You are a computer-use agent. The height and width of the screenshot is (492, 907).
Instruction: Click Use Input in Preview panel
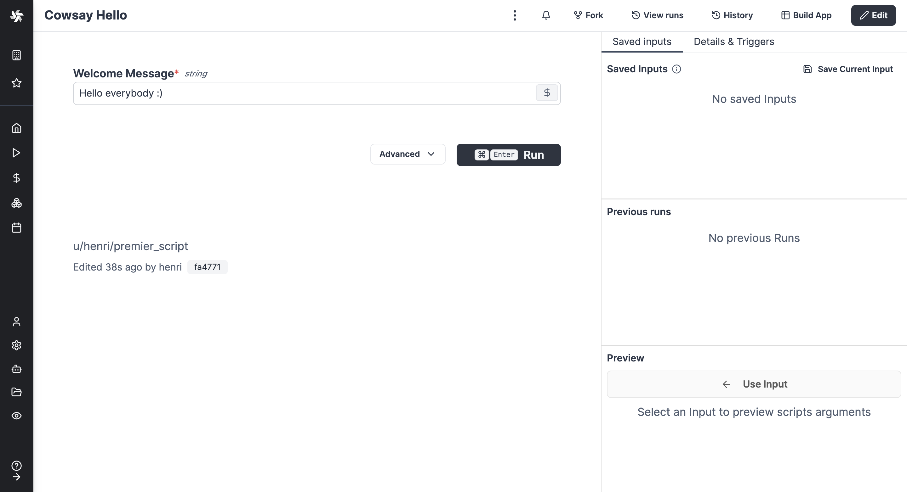pos(754,384)
